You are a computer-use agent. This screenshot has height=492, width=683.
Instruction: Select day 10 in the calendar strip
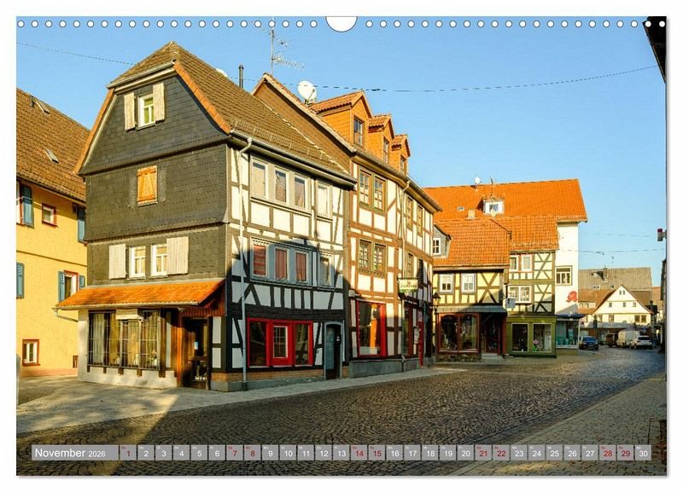[288, 453]
